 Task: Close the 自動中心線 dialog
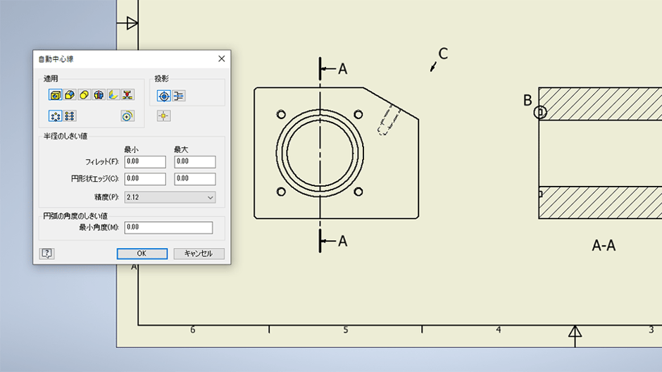click(222, 59)
